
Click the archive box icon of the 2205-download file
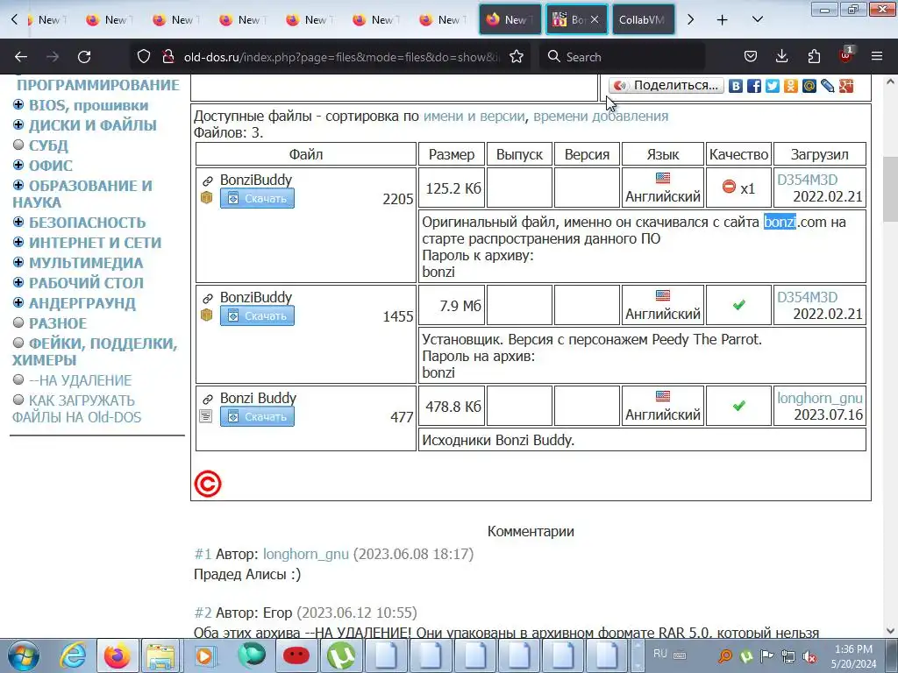tap(207, 197)
